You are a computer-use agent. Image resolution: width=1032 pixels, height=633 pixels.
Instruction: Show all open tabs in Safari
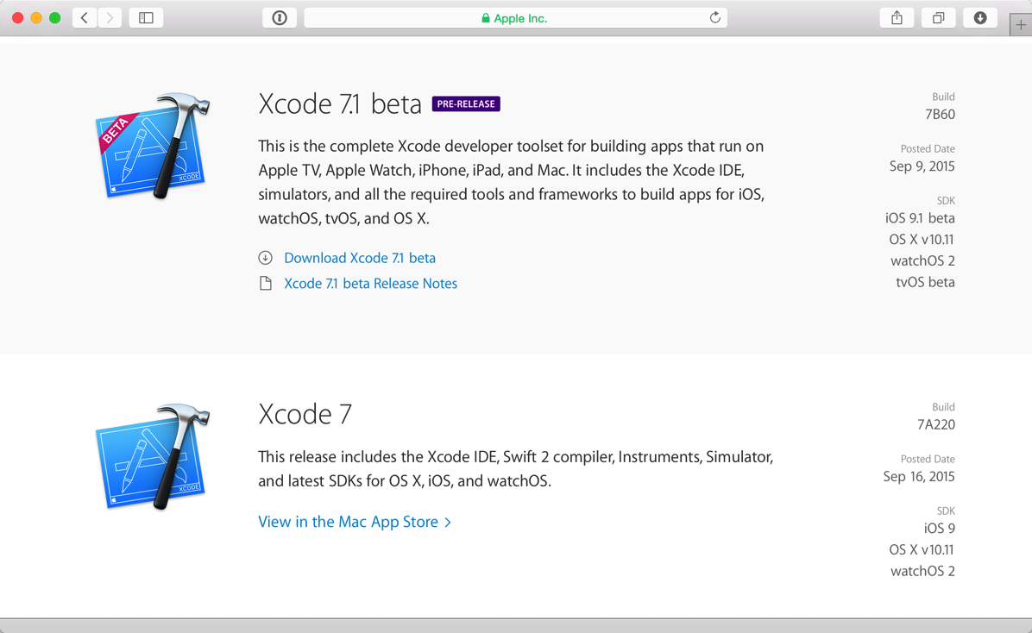click(938, 17)
